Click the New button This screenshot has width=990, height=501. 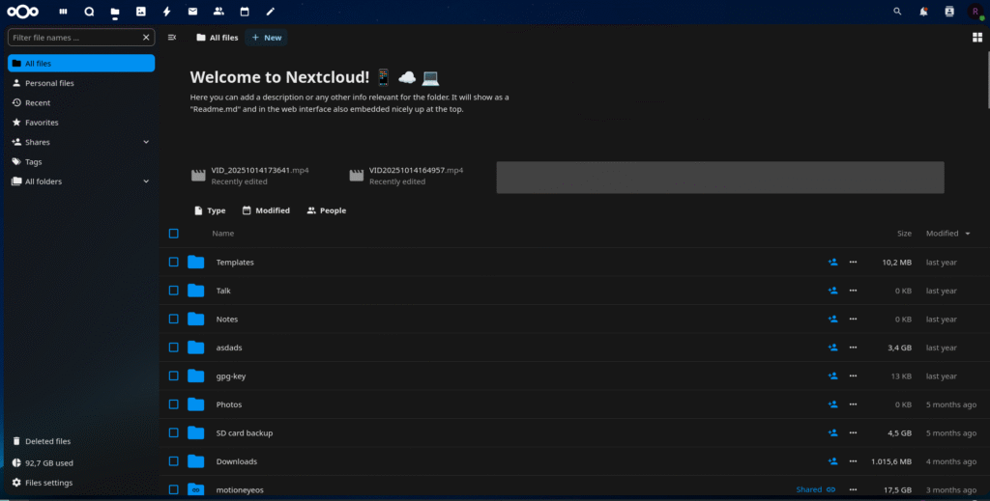coord(267,38)
